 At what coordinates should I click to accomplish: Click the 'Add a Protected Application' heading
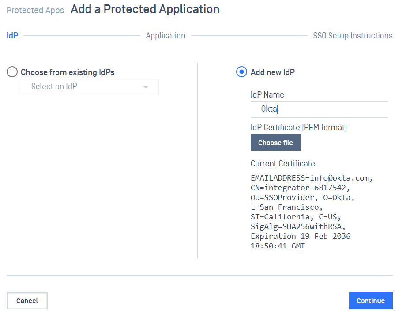[145, 9]
